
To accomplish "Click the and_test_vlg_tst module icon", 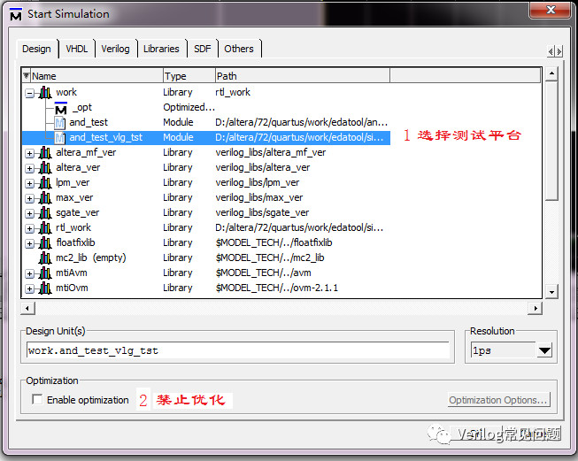I will [x=59, y=138].
